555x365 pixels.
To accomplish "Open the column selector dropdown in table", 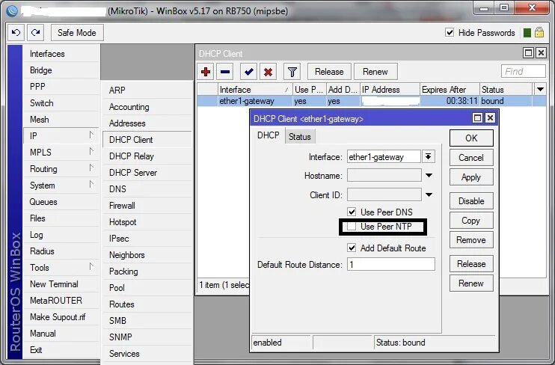I will pos(540,89).
